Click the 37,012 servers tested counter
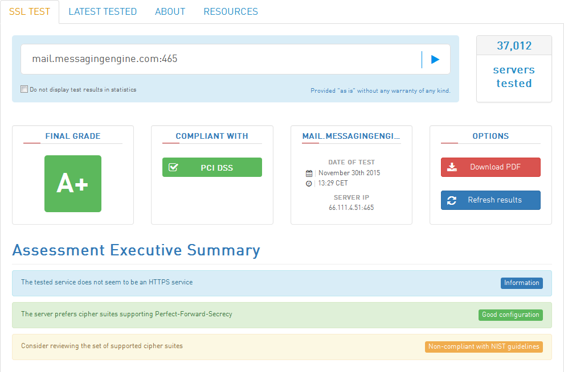Screen dimensions: 564x372 click(514, 69)
